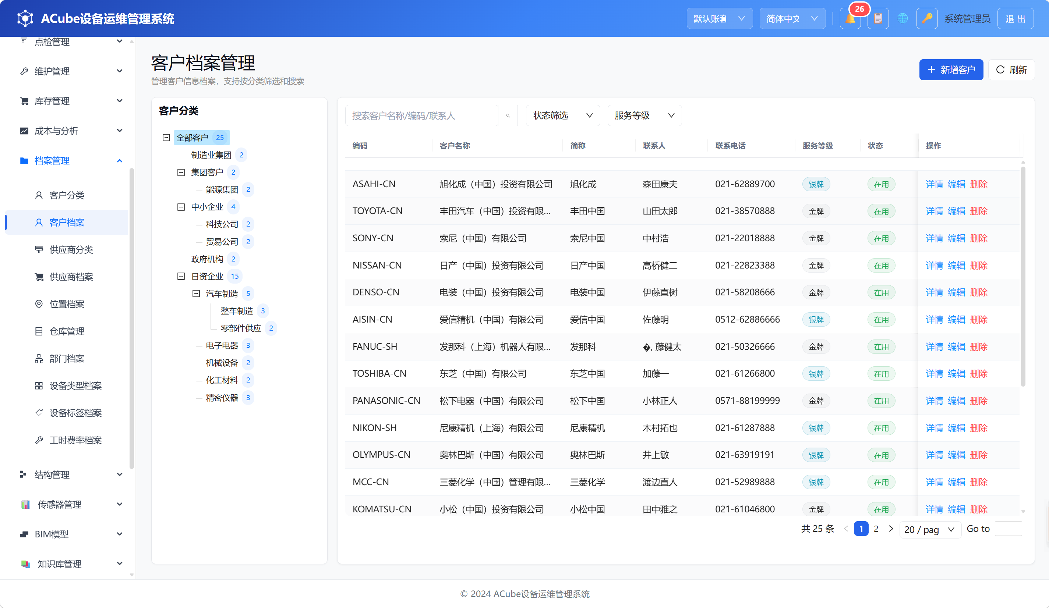Open 供应商档案 menu item
This screenshot has width=1049, height=608.
point(67,277)
